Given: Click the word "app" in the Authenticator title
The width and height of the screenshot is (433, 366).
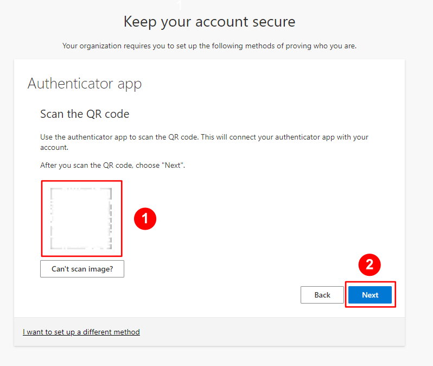Looking at the screenshot, I should [129, 84].
